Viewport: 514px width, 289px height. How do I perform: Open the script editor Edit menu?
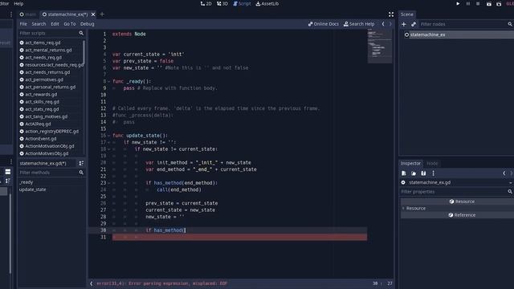point(55,24)
